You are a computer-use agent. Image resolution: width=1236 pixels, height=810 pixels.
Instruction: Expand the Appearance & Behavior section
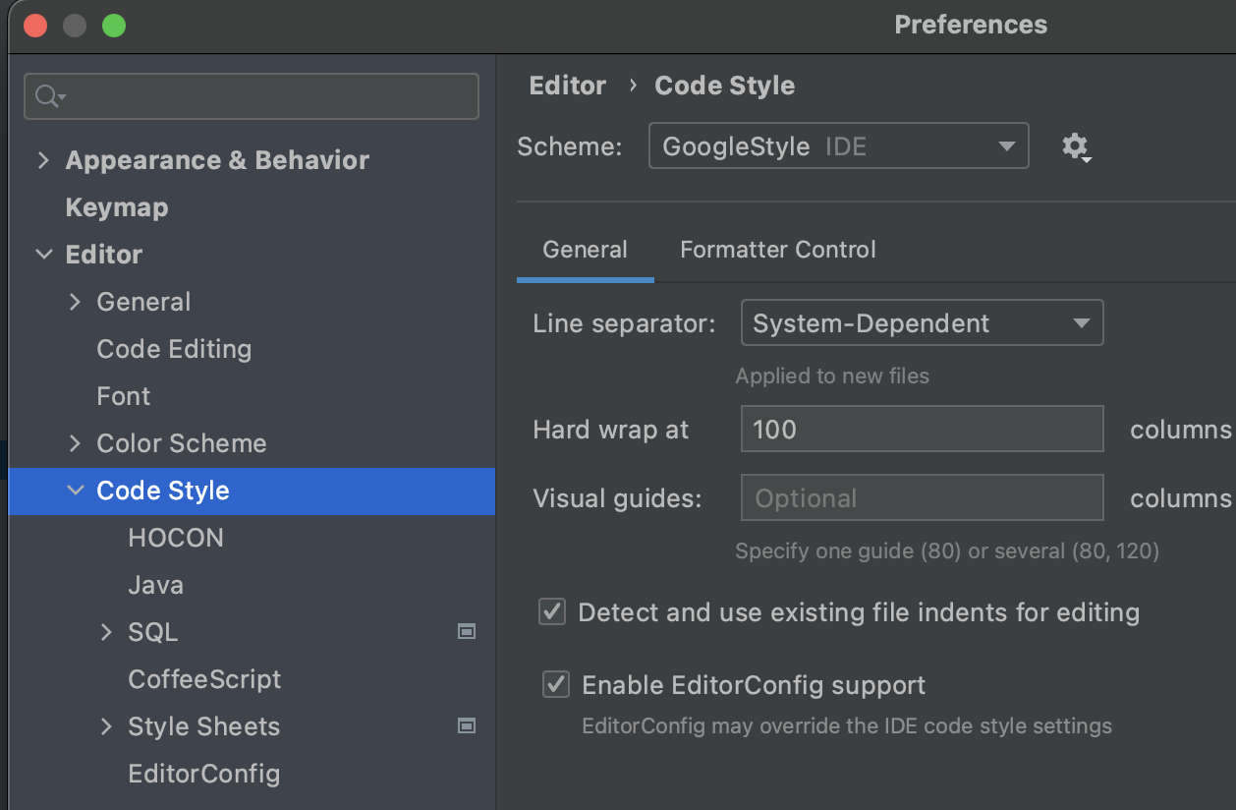click(x=43, y=160)
